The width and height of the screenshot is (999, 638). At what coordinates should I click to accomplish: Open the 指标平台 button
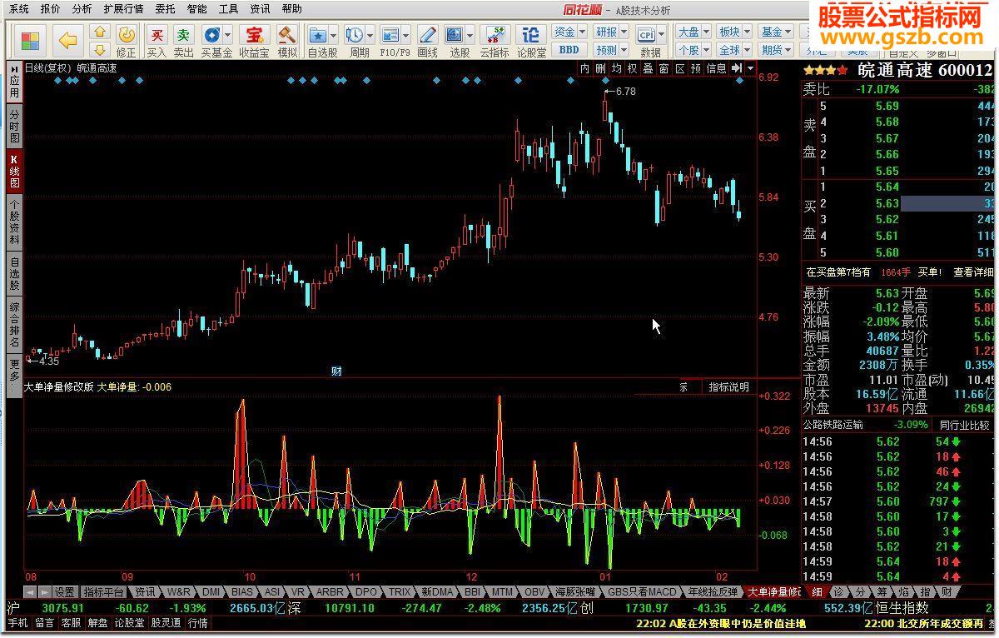pyautogui.click(x=104, y=591)
